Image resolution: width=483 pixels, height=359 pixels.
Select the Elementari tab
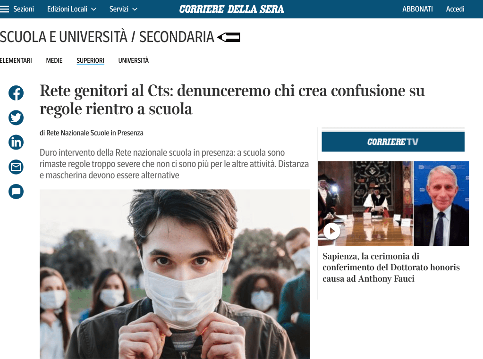click(16, 60)
